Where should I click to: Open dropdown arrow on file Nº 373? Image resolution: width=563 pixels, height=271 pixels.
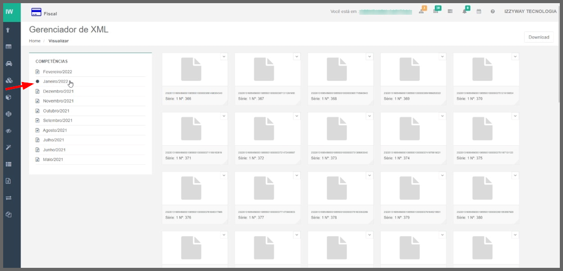click(369, 116)
